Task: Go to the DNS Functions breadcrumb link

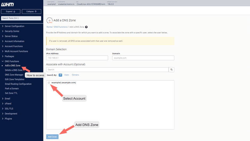Action: (61, 27)
